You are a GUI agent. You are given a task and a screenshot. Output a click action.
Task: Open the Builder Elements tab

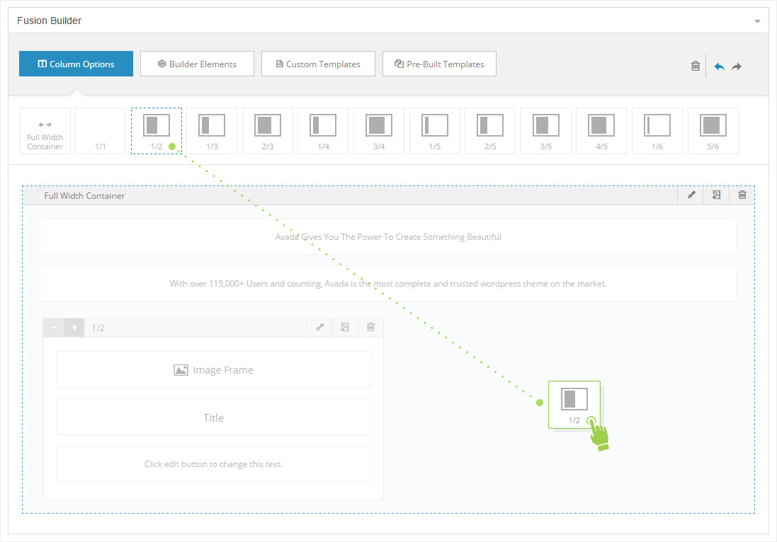pos(197,64)
